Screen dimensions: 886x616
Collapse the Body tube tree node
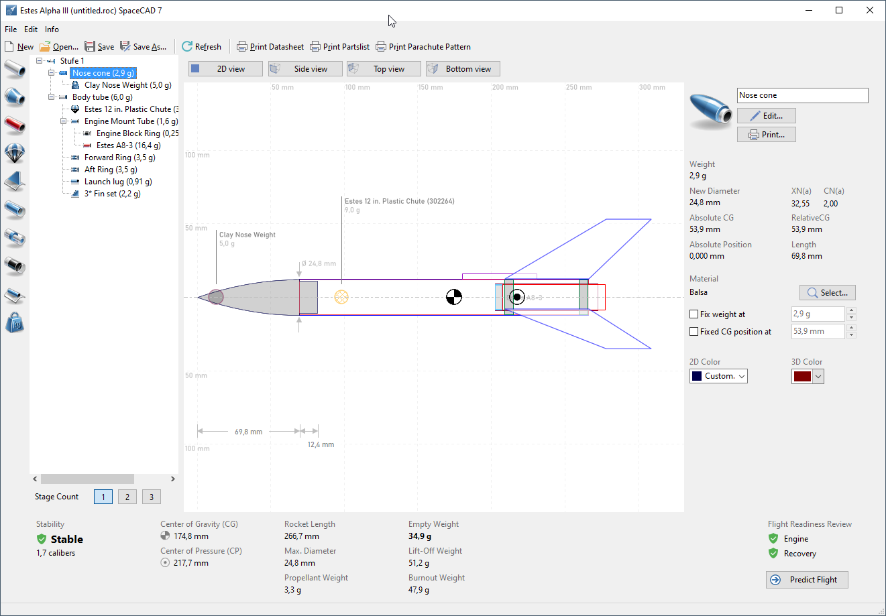52,97
